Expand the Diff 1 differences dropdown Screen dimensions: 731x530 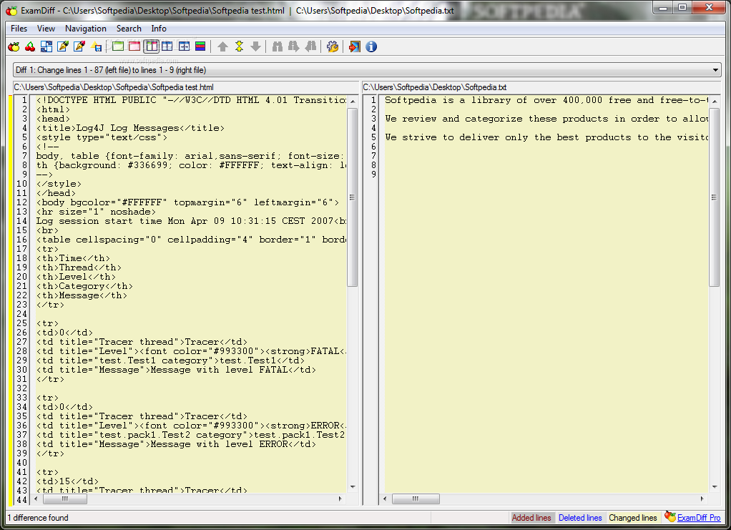[715, 70]
